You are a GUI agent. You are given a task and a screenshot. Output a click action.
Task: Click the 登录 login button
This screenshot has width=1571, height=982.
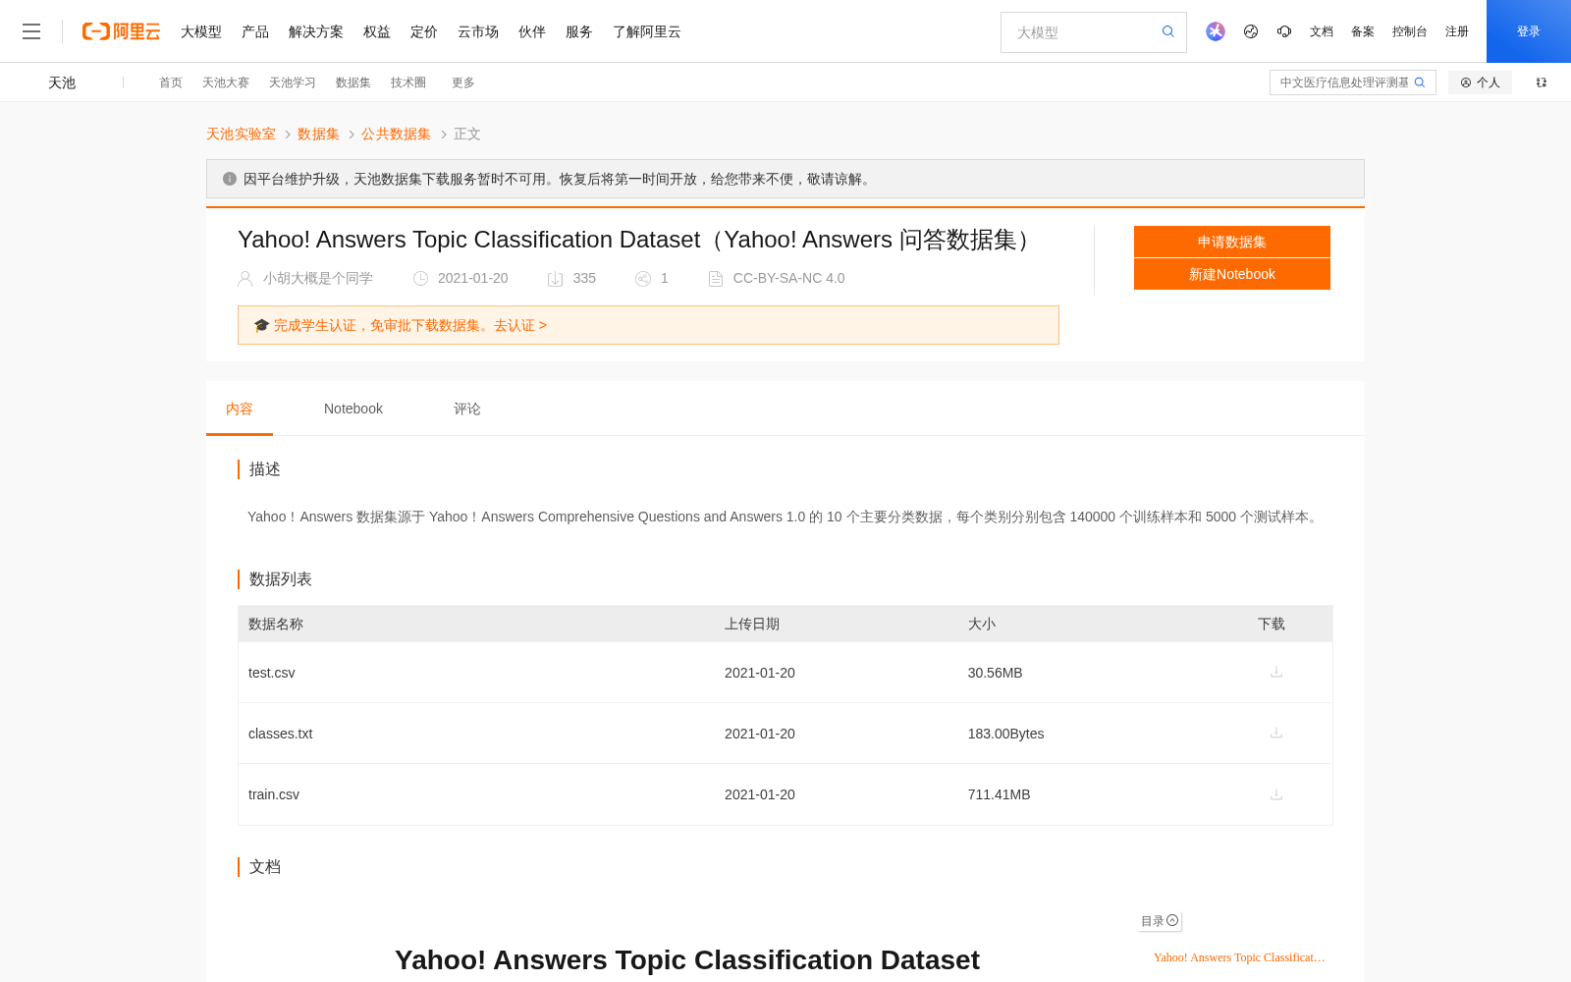click(1529, 31)
